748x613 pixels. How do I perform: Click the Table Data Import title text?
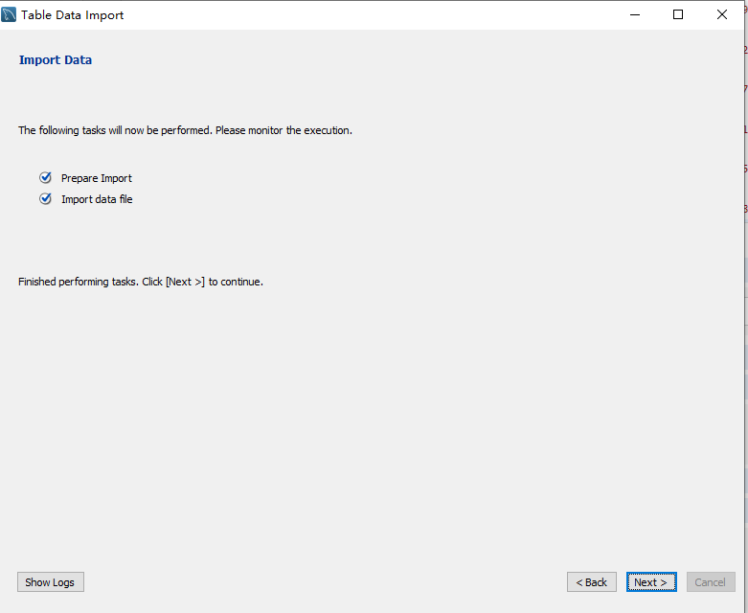[73, 15]
